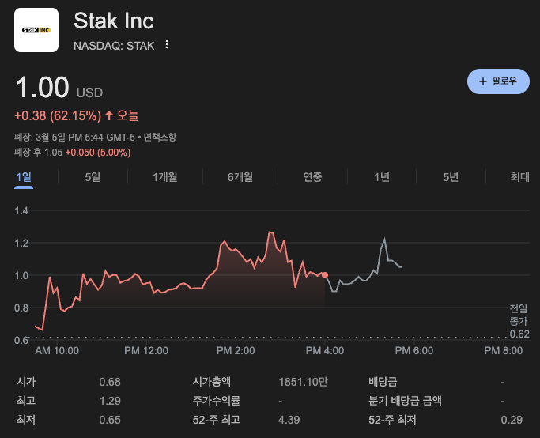Click the 분기 배당금 금액 label

[405, 401]
